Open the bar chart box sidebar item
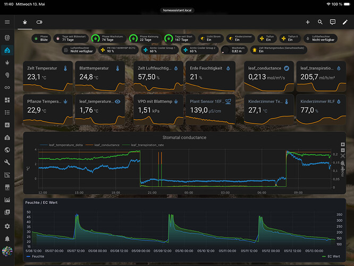 (7, 124)
